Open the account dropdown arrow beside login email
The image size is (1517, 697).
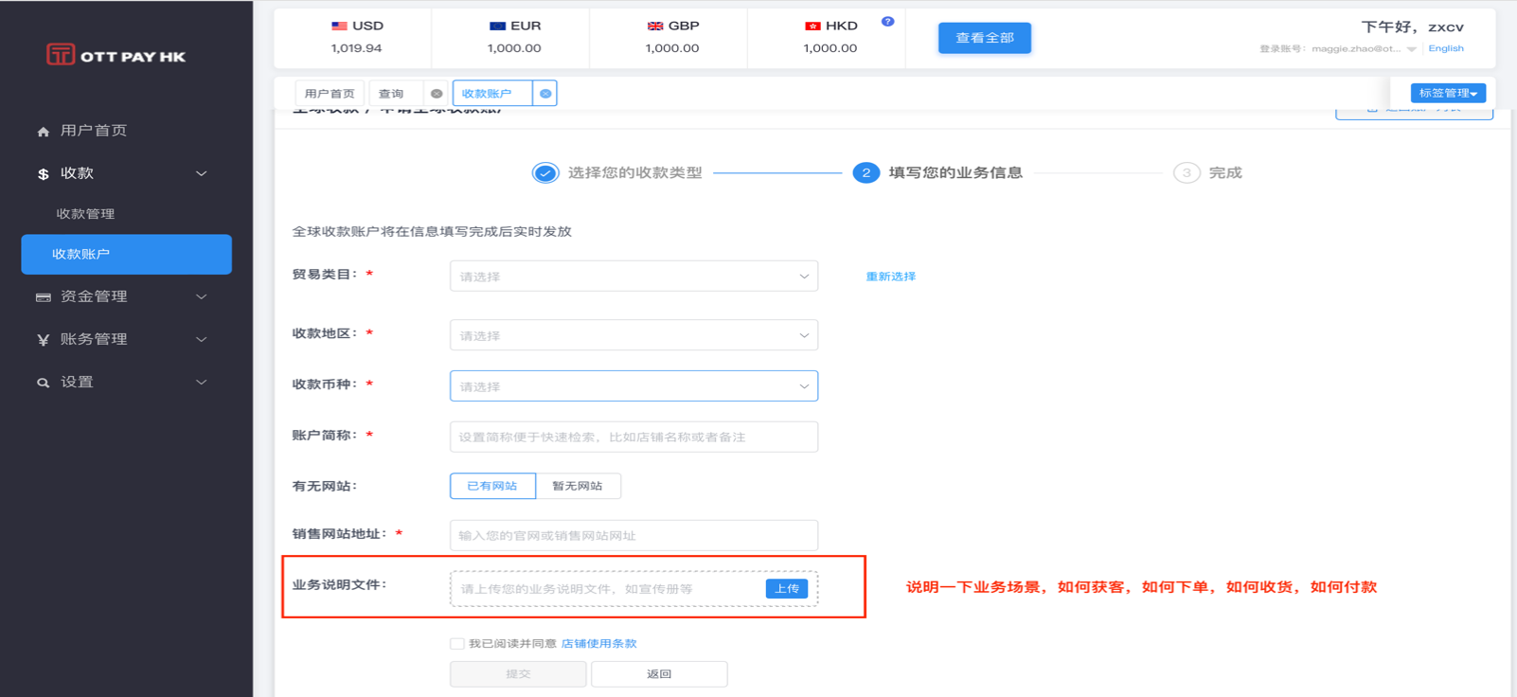pos(1412,49)
